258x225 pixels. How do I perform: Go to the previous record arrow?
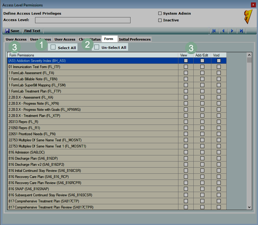[x=223, y=31]
